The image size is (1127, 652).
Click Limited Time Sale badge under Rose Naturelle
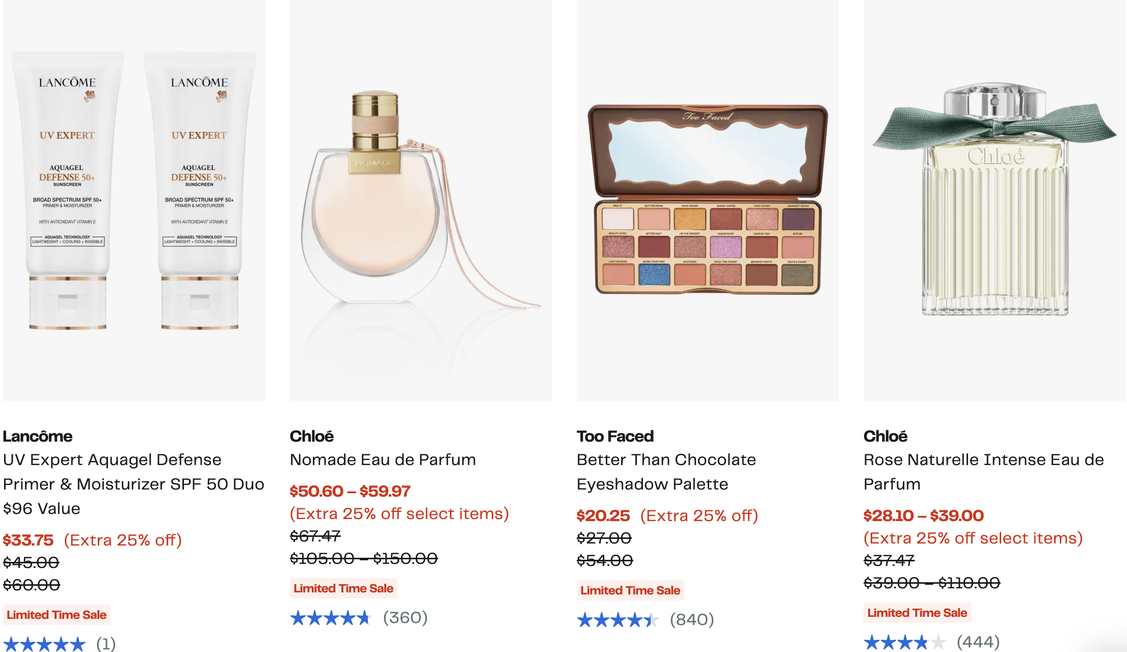coord(917,613)
